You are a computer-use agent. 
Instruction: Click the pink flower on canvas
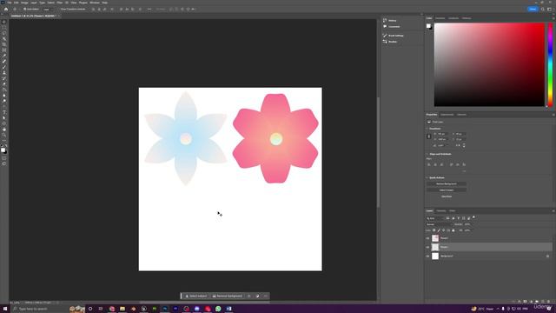pyautogui.click(x=275, y=138)
